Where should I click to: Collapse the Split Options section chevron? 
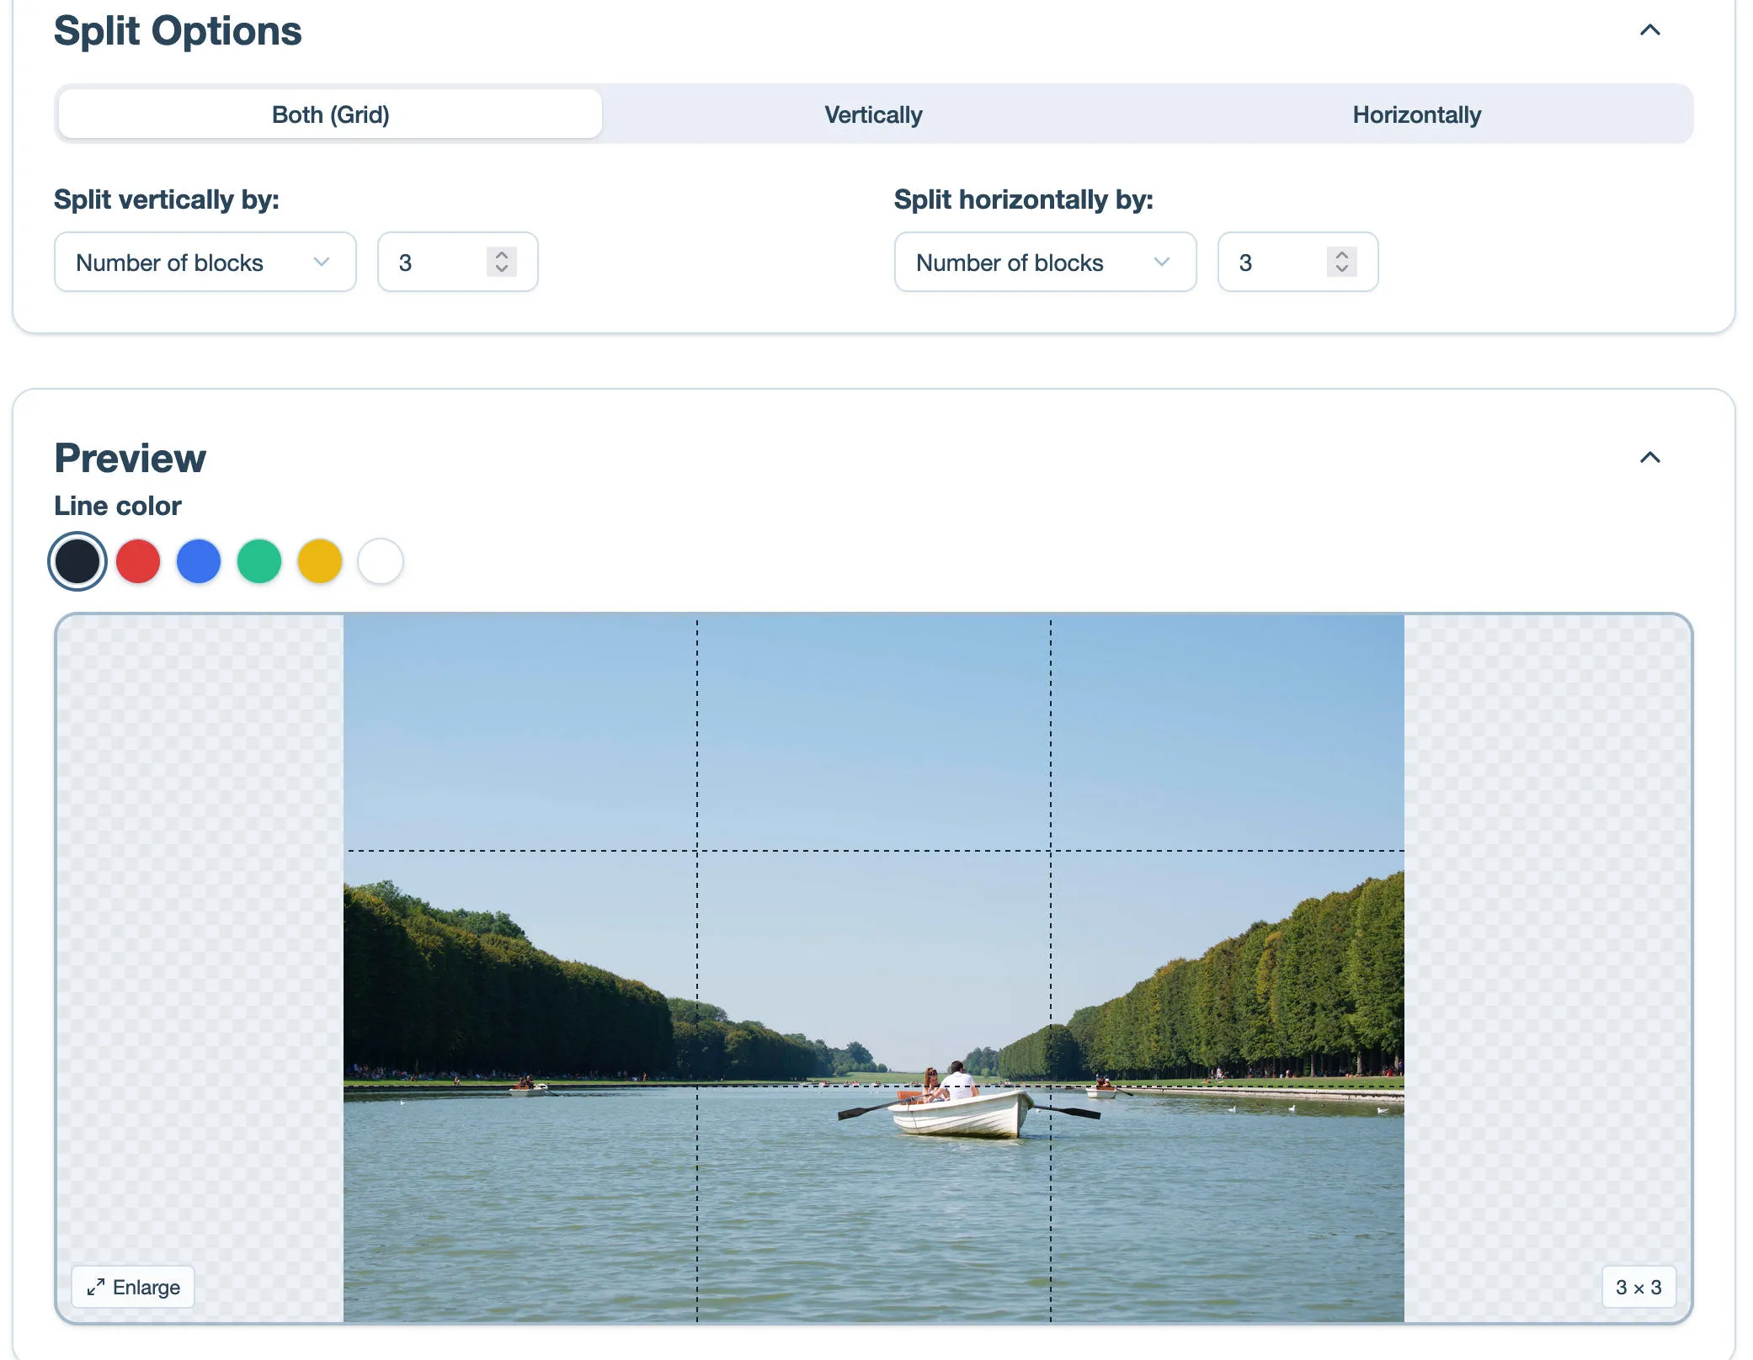point(1649,30)
